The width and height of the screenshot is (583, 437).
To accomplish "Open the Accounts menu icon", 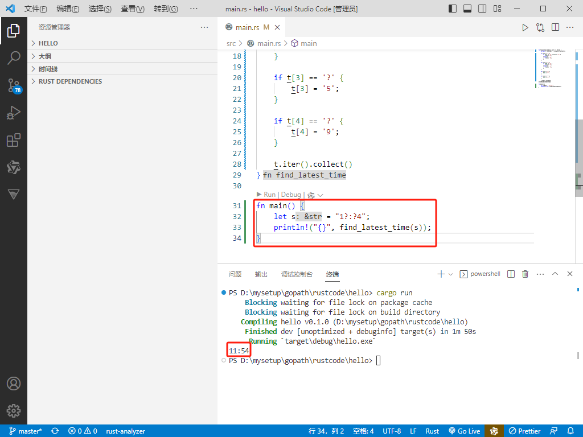I will pos(14,384).
